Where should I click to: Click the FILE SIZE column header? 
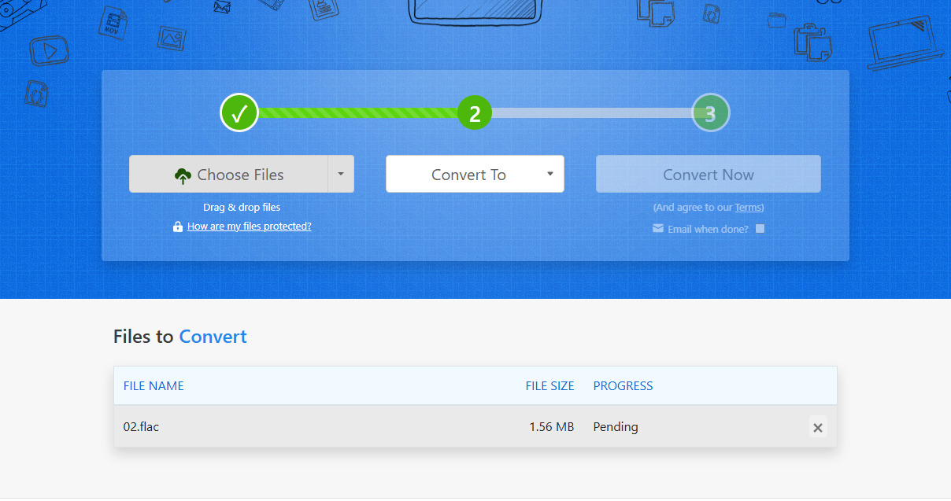tap(550, 386)
